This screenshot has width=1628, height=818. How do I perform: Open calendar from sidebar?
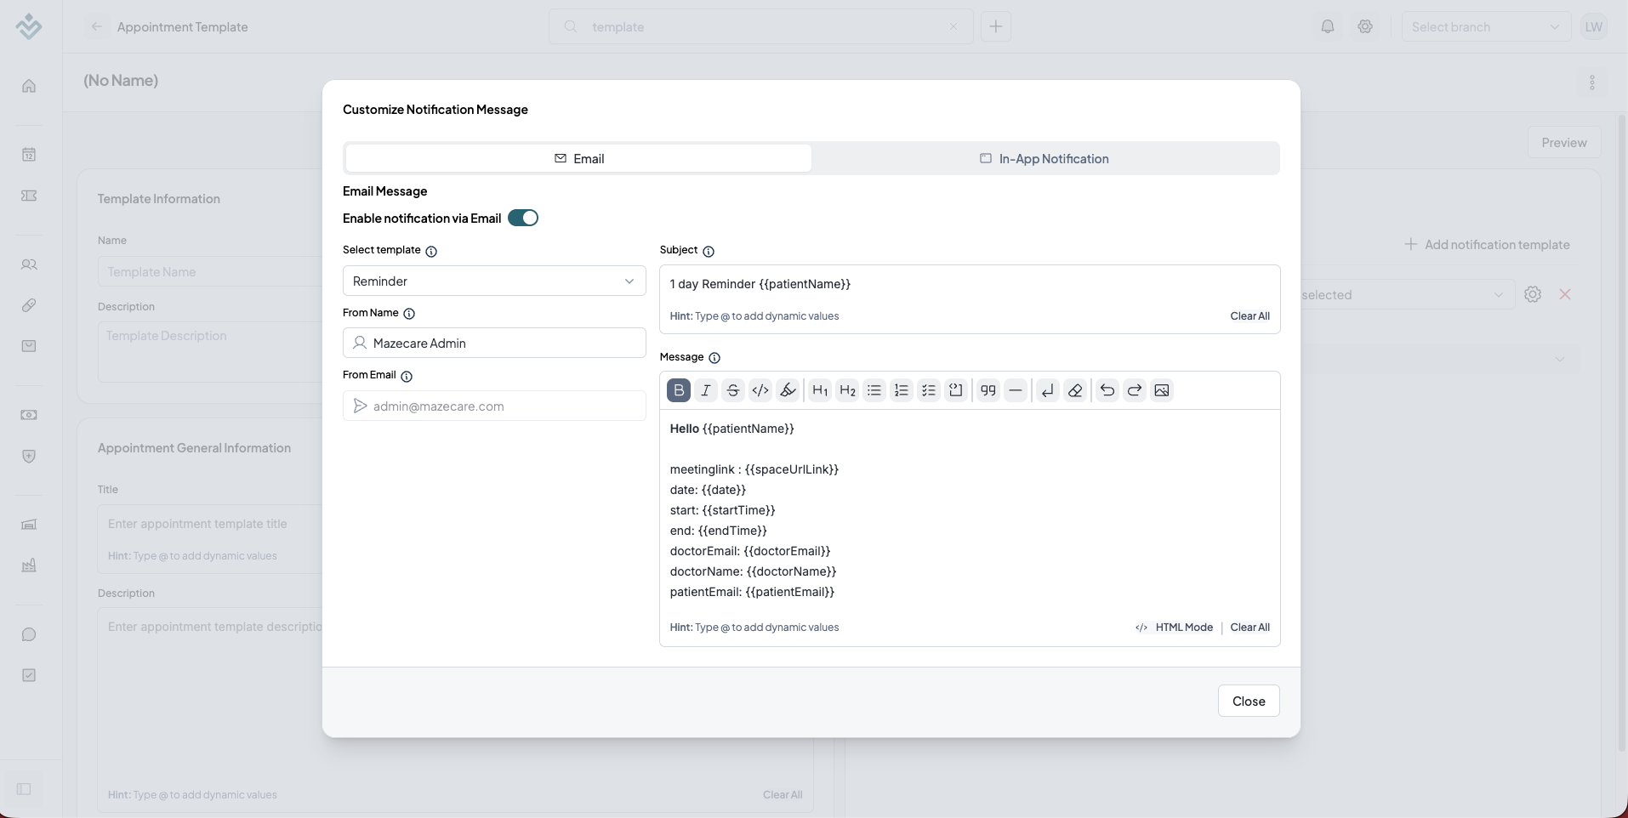pos(29,155)
